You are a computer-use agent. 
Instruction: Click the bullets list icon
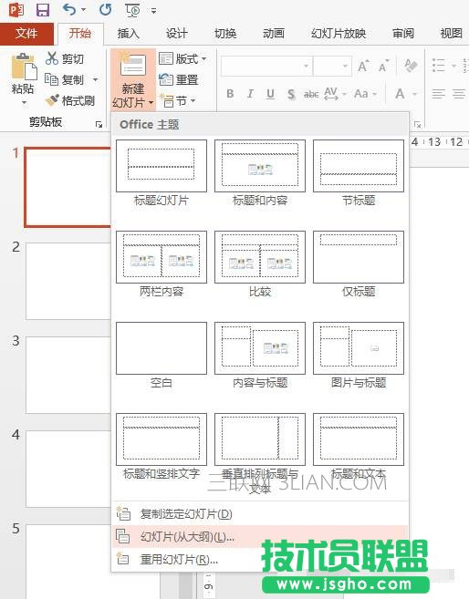click(x=438, y=65)
